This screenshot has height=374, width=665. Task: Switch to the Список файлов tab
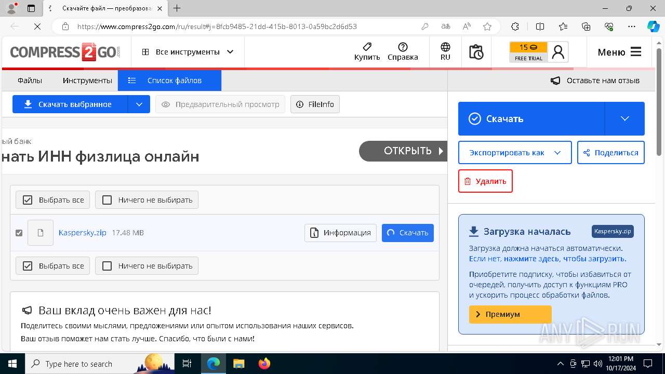(x=169, y=81)
